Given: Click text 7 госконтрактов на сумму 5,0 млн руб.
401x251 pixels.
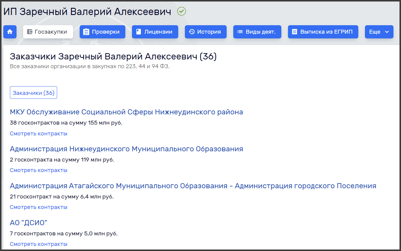Looking at the screenshot, I should [x=64, y=233].
